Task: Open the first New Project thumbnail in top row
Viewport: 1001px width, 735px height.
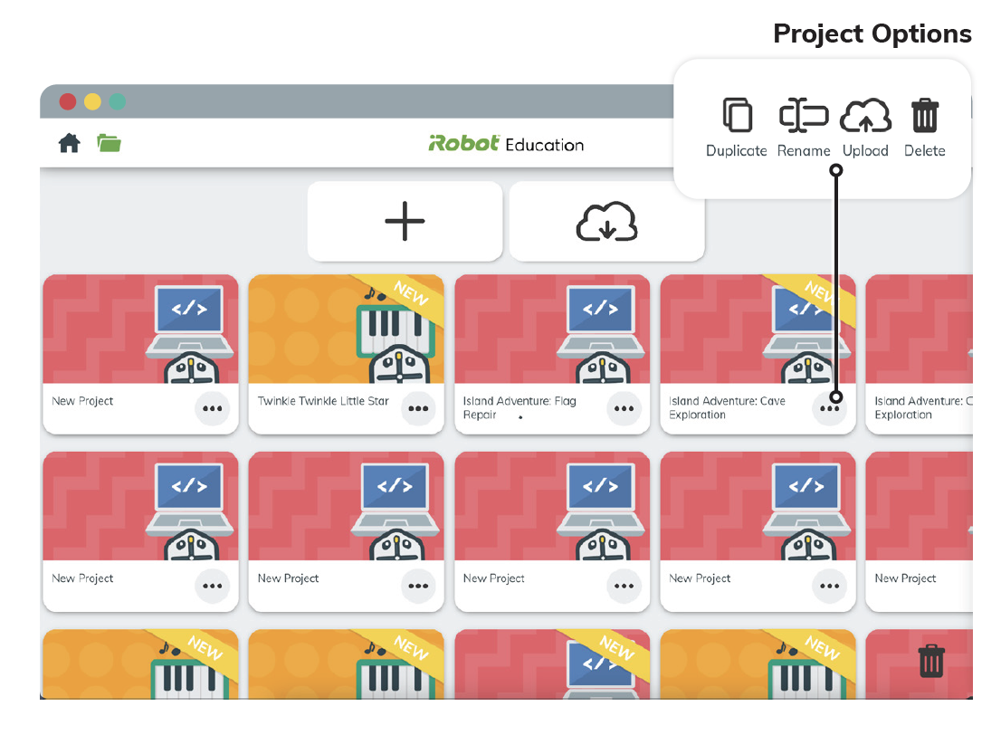Action: pyautogui.click(x=140, y=329)
